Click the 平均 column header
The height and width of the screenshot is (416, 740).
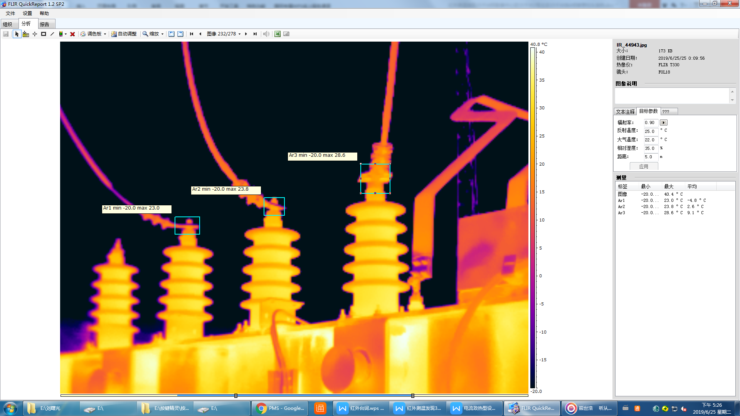coord(700,186)
